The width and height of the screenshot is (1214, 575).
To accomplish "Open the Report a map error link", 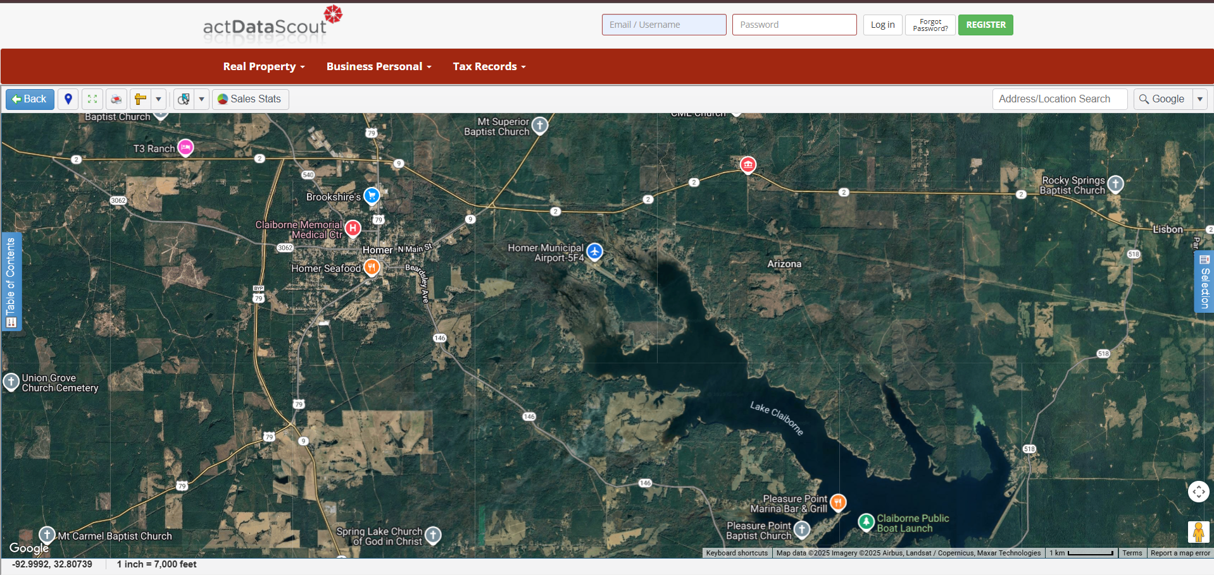I will tap(1180, 553).
